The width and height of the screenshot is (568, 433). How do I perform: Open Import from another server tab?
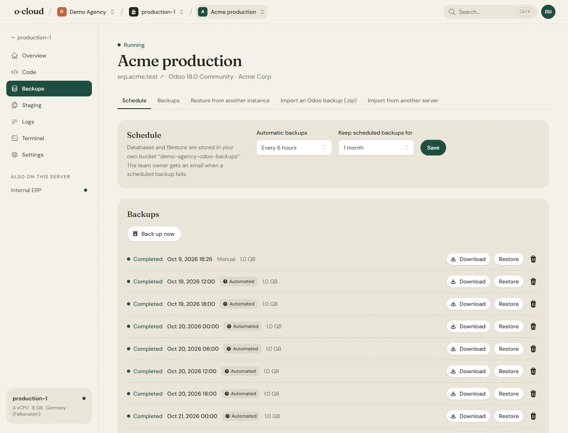tap(403, 100)
